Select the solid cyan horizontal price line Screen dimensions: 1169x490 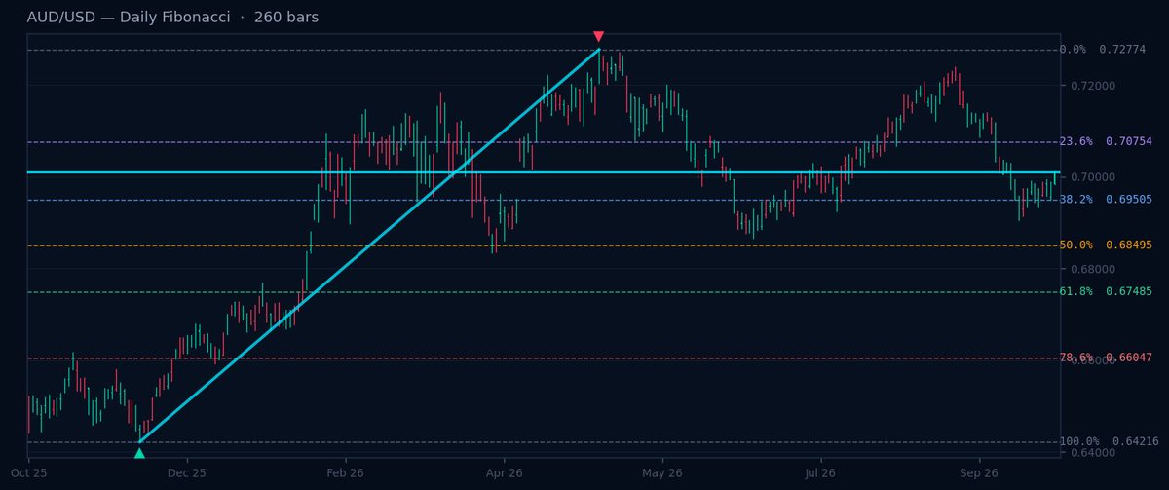click(x=544, y=172)
